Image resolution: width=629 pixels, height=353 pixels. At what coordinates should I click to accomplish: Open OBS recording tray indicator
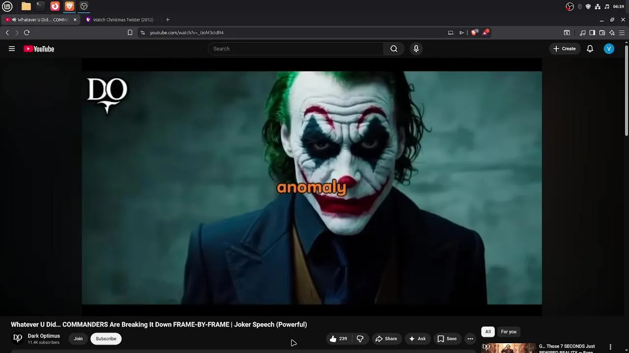click(x=570, y=6)
